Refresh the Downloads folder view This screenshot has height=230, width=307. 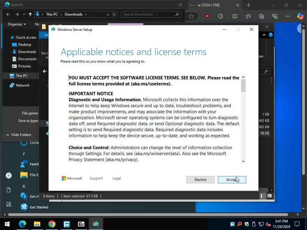(x=114, y=14)
